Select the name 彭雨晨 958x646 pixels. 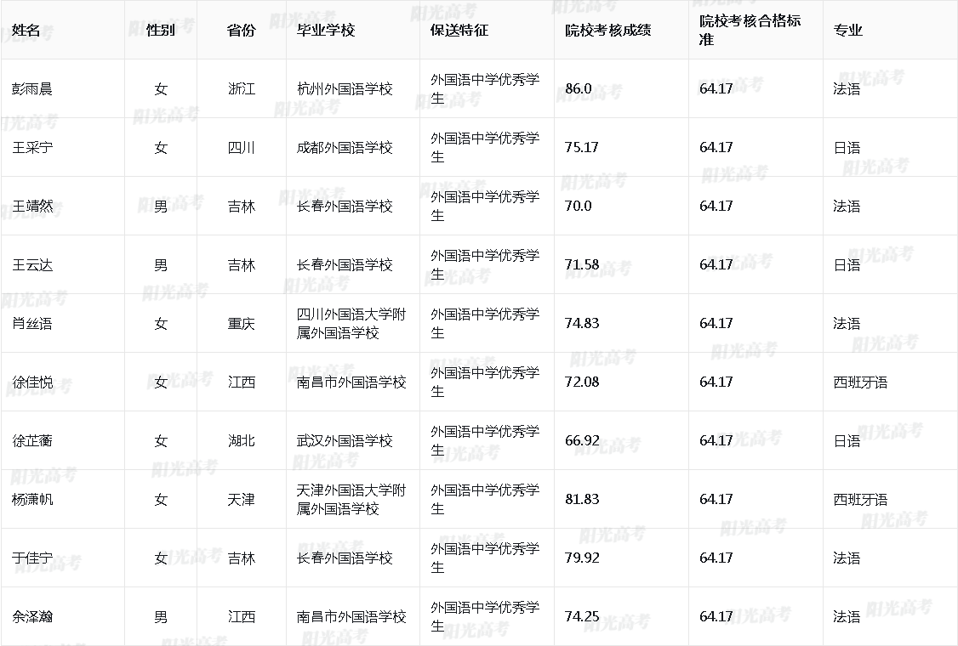[x=32, y=88]
